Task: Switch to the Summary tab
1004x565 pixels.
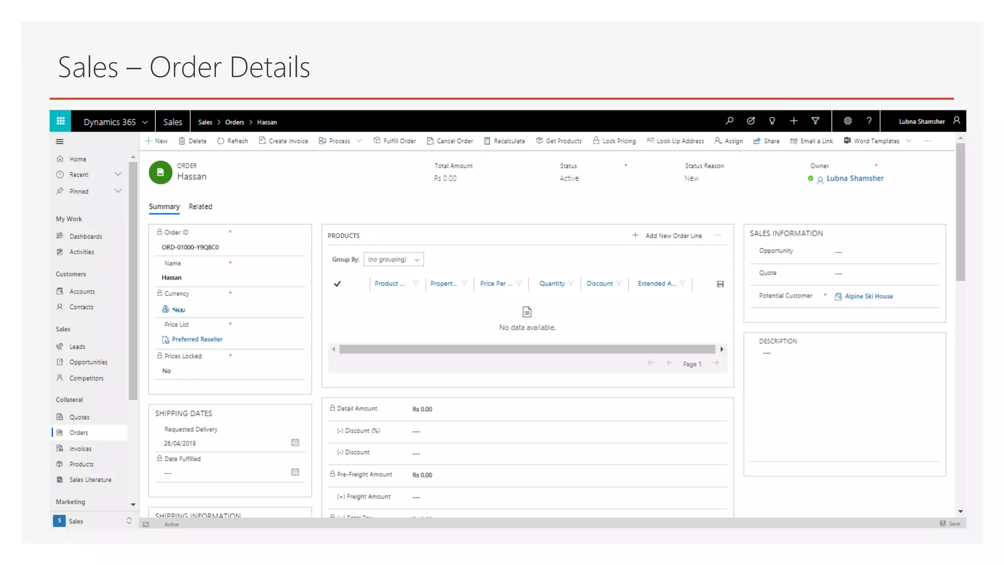Action: (x=164, y=206)
